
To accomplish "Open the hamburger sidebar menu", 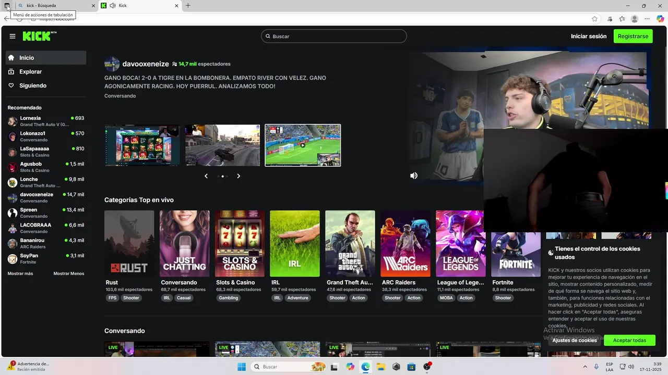I will coord(13,36).
